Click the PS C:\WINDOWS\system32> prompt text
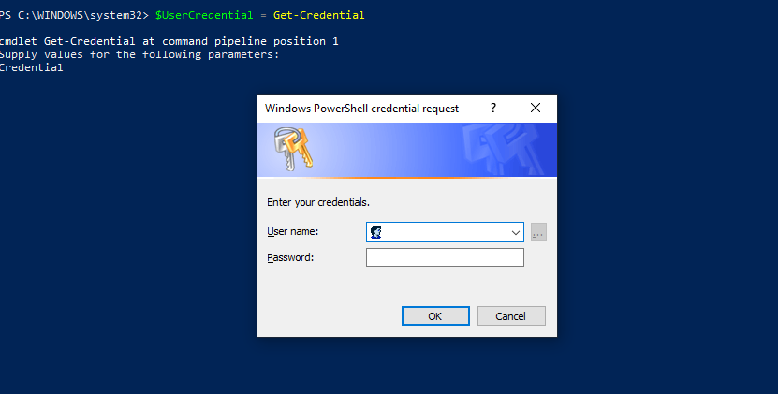The image size is (778, 394). 74,15
